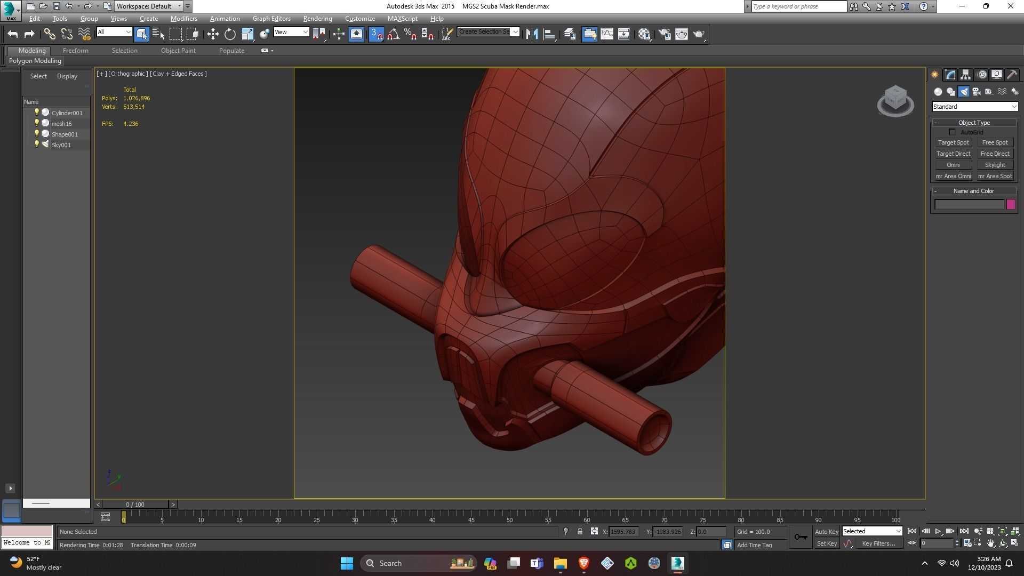Toggle Auto Key animation mode
The height and width of the screenshot is (576, 1024).
[826, 532]
